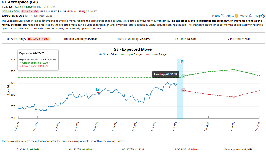
Task: Click the orange Alerts warning icon
Action: point(236,16)
